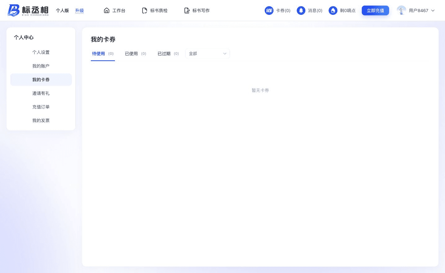The image size is (445, 273).
Task: Click the 用户8467 username
Action: click(418, 11)
